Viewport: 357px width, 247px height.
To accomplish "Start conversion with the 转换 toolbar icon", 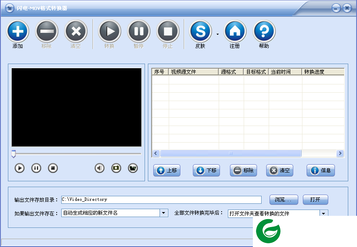I will [x=110, y=31].
